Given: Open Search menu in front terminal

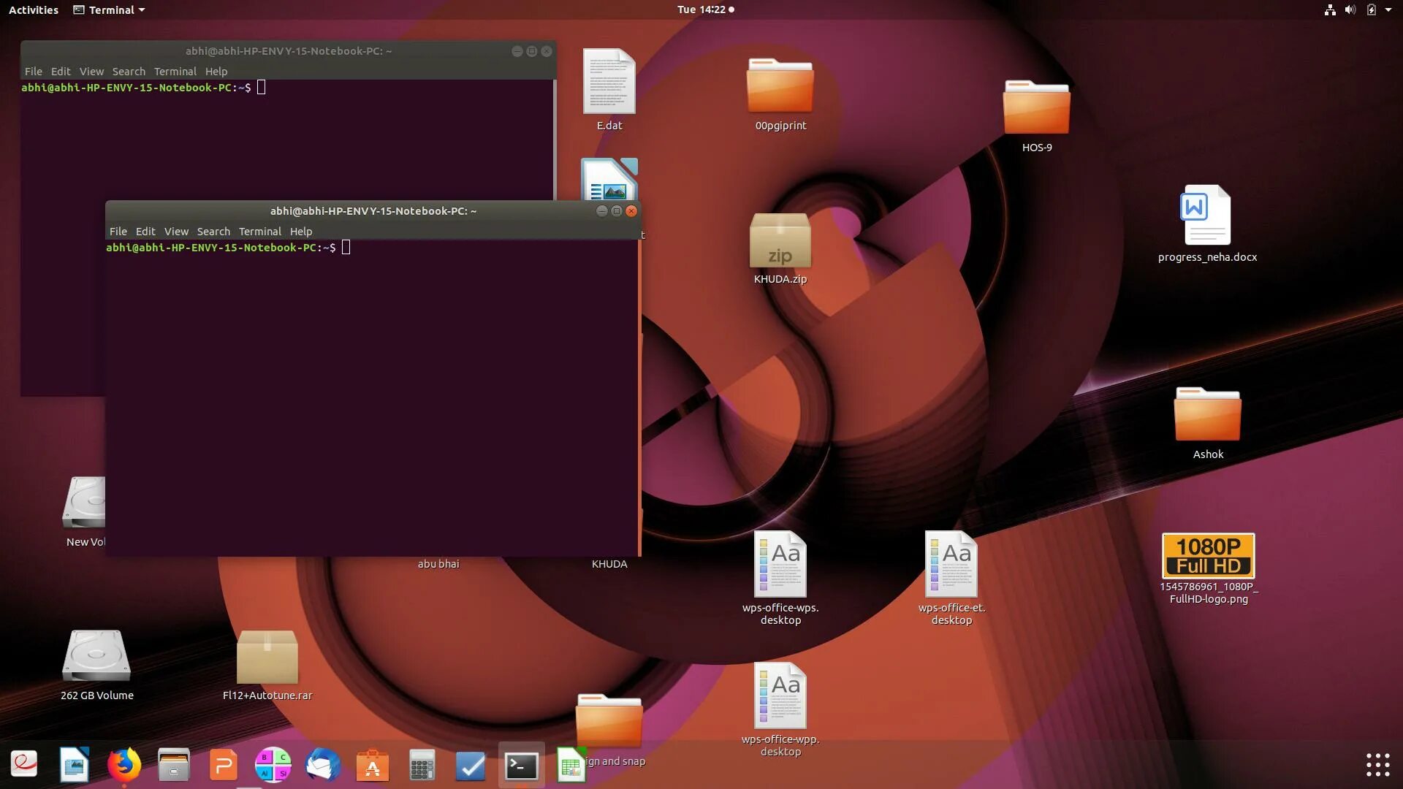Looking at the screenshot, I should coord(213,231).
